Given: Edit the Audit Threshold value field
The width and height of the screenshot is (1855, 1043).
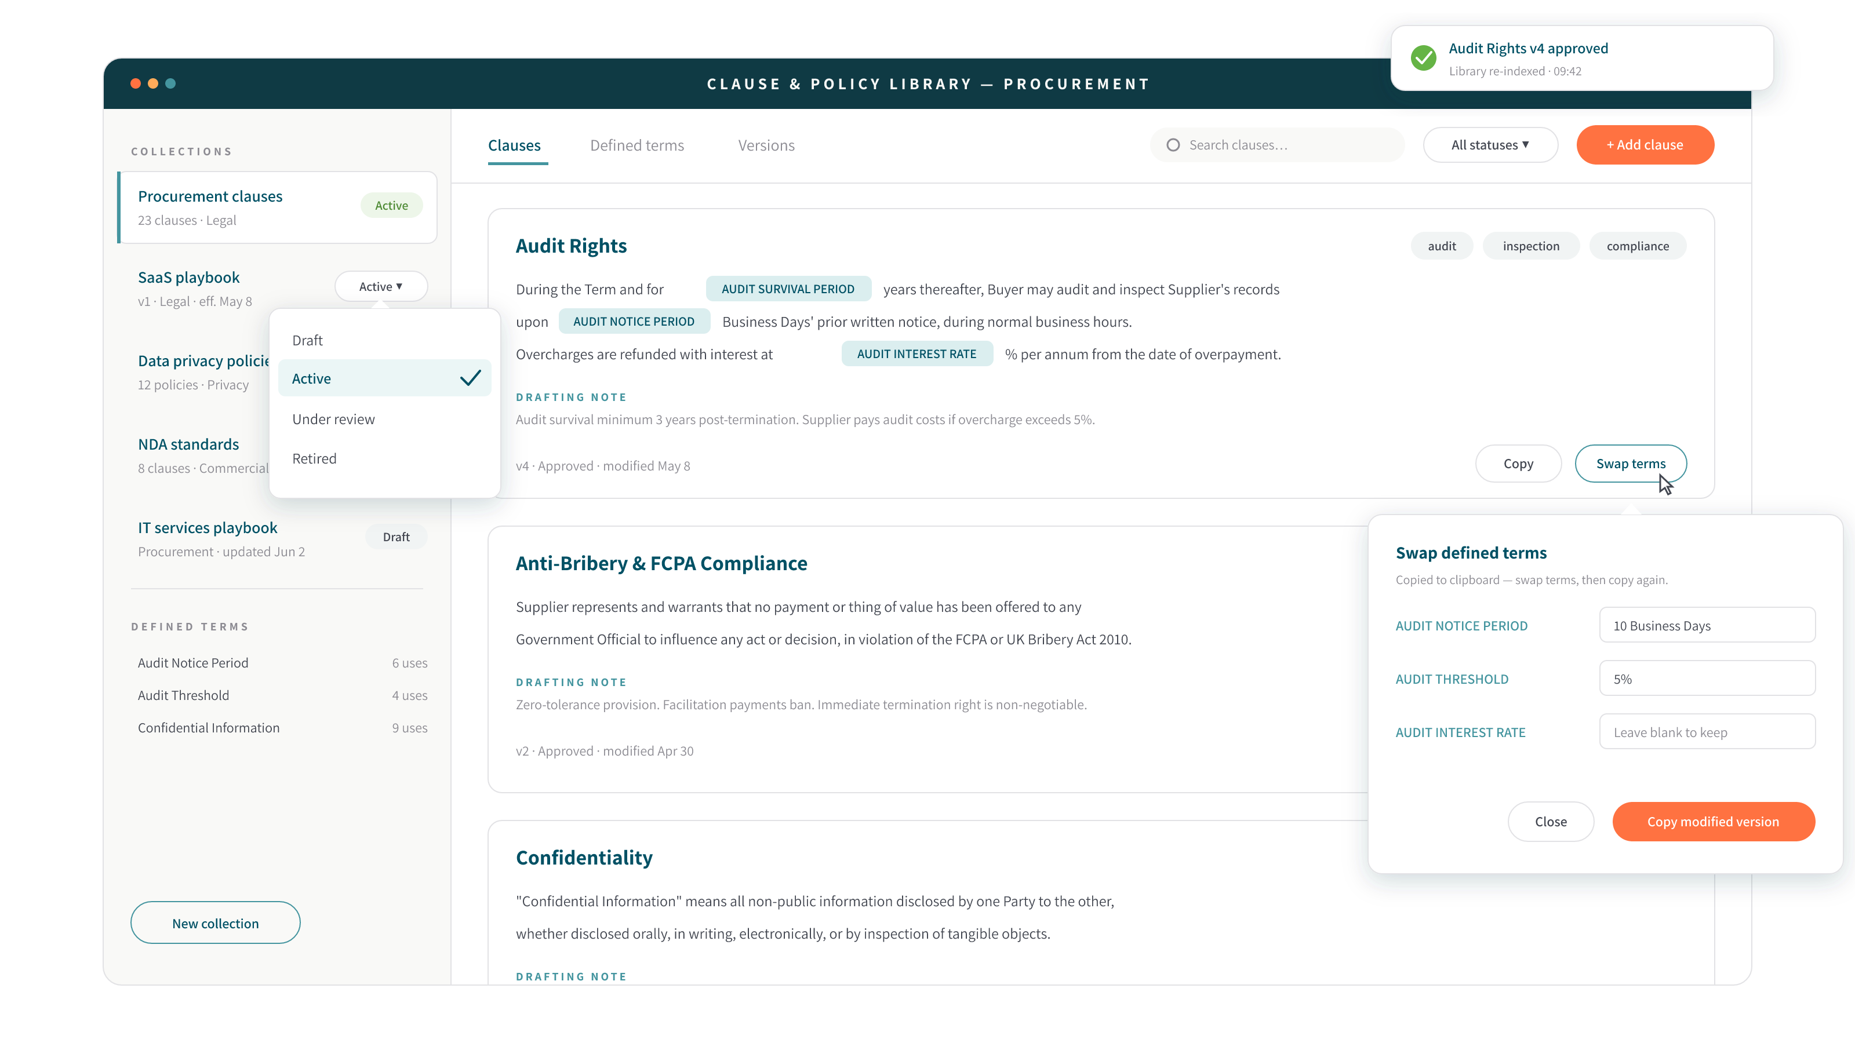Looking at the screenshot, I should pos(1707,678).
